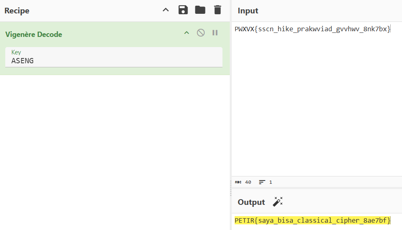
Task: Click the character count 40 indicator
Action: [x=243, y=182]
